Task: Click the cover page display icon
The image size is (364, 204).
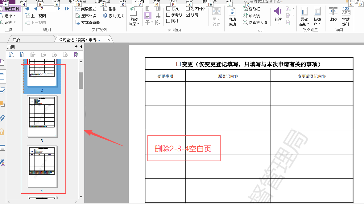Action: click(158, 22)
